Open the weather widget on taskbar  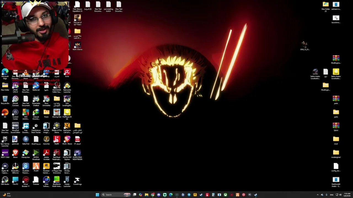click(x=7, y=195)
